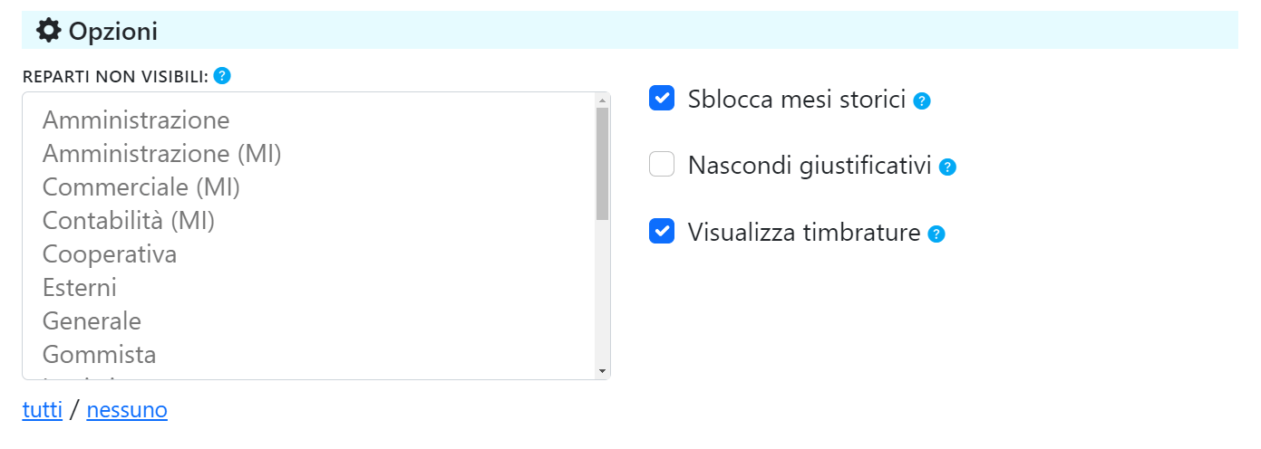
Task: Click the tutti link
Action: [43, 410]
